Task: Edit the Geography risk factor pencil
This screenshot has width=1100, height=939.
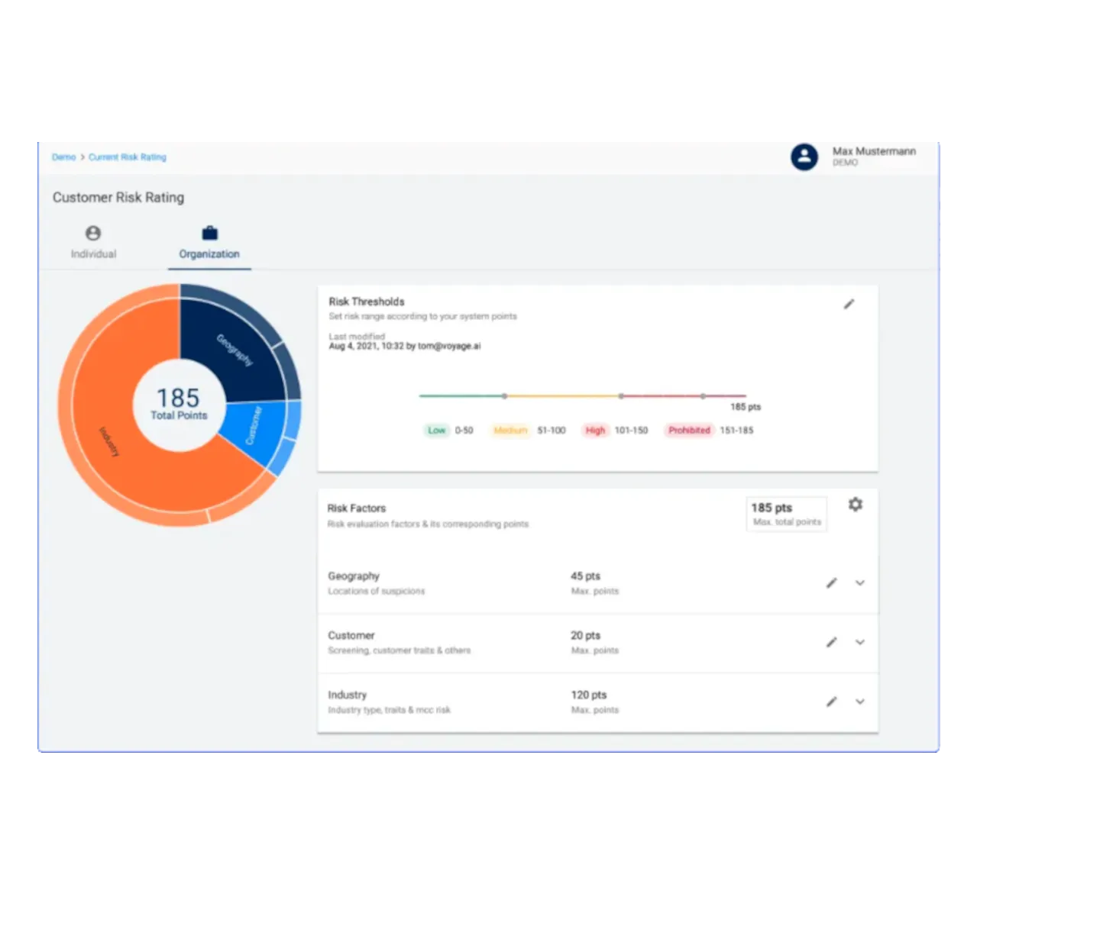Action: tap(831, 582)
